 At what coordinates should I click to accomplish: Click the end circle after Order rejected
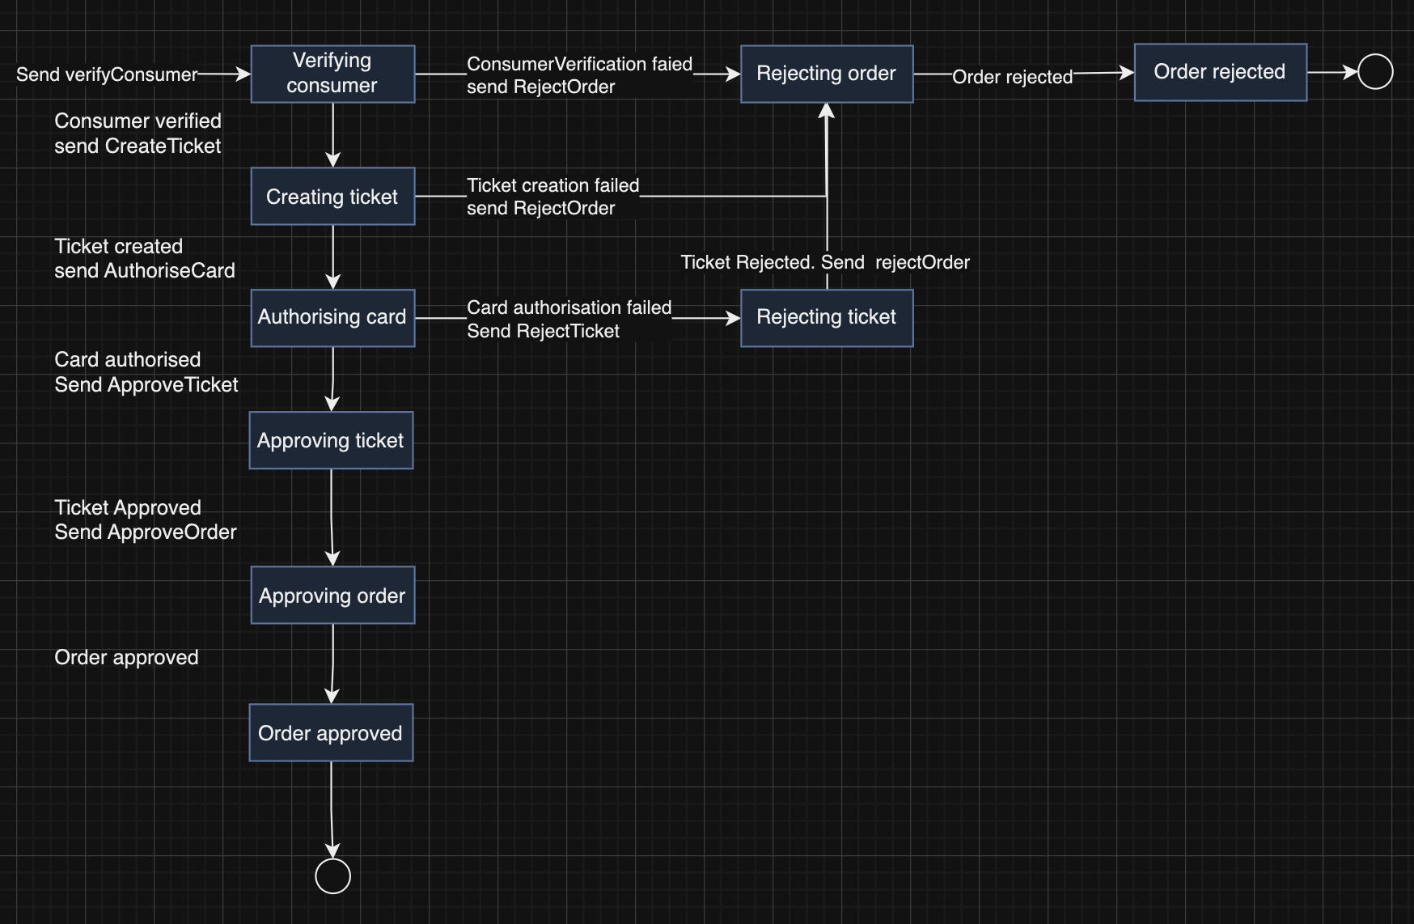(1375, 72)
